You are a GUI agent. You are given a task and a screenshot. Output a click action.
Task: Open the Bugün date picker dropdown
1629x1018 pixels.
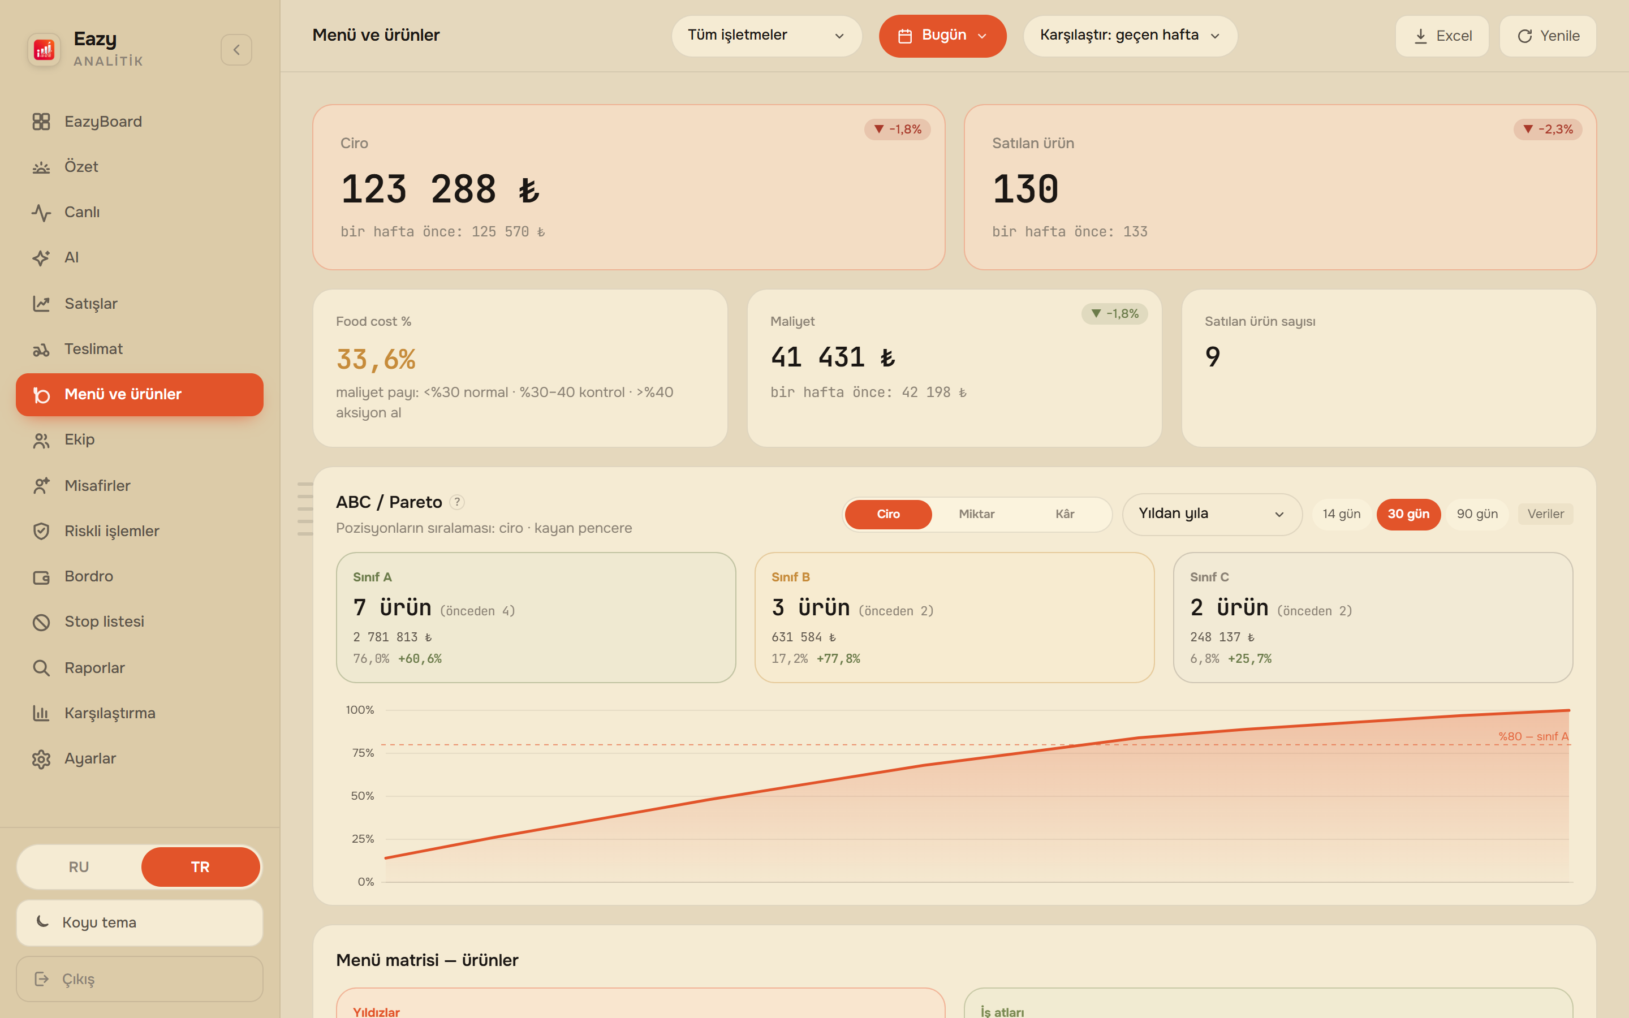[942, 36]
